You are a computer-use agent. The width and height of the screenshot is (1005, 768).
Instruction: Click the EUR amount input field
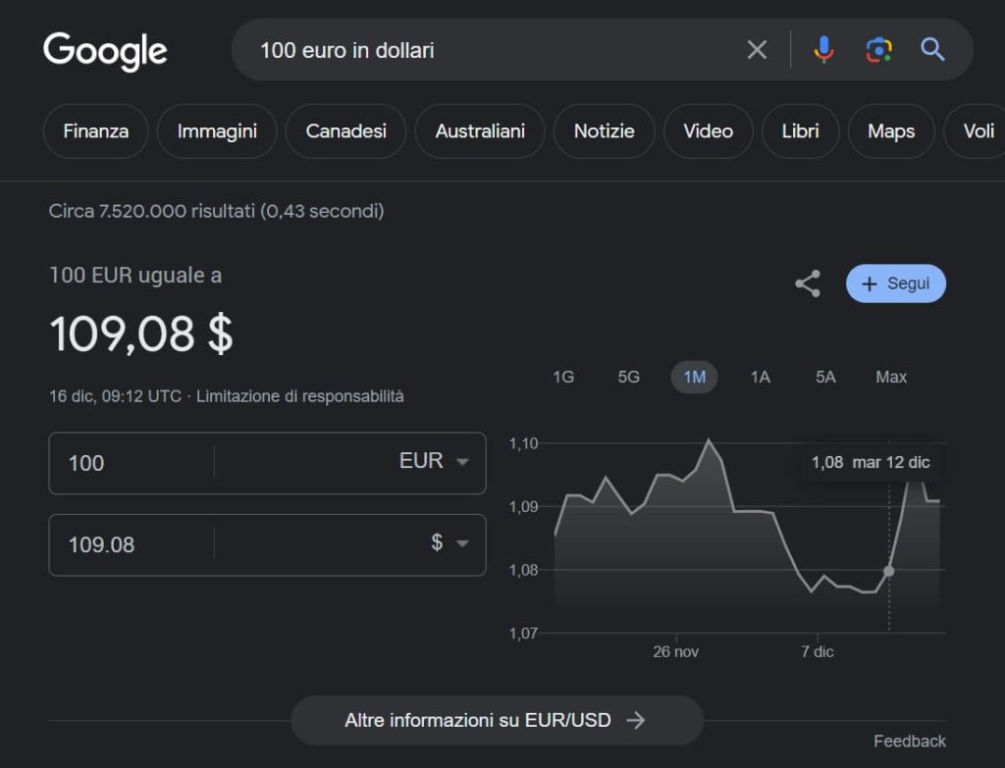pos(132,463)
